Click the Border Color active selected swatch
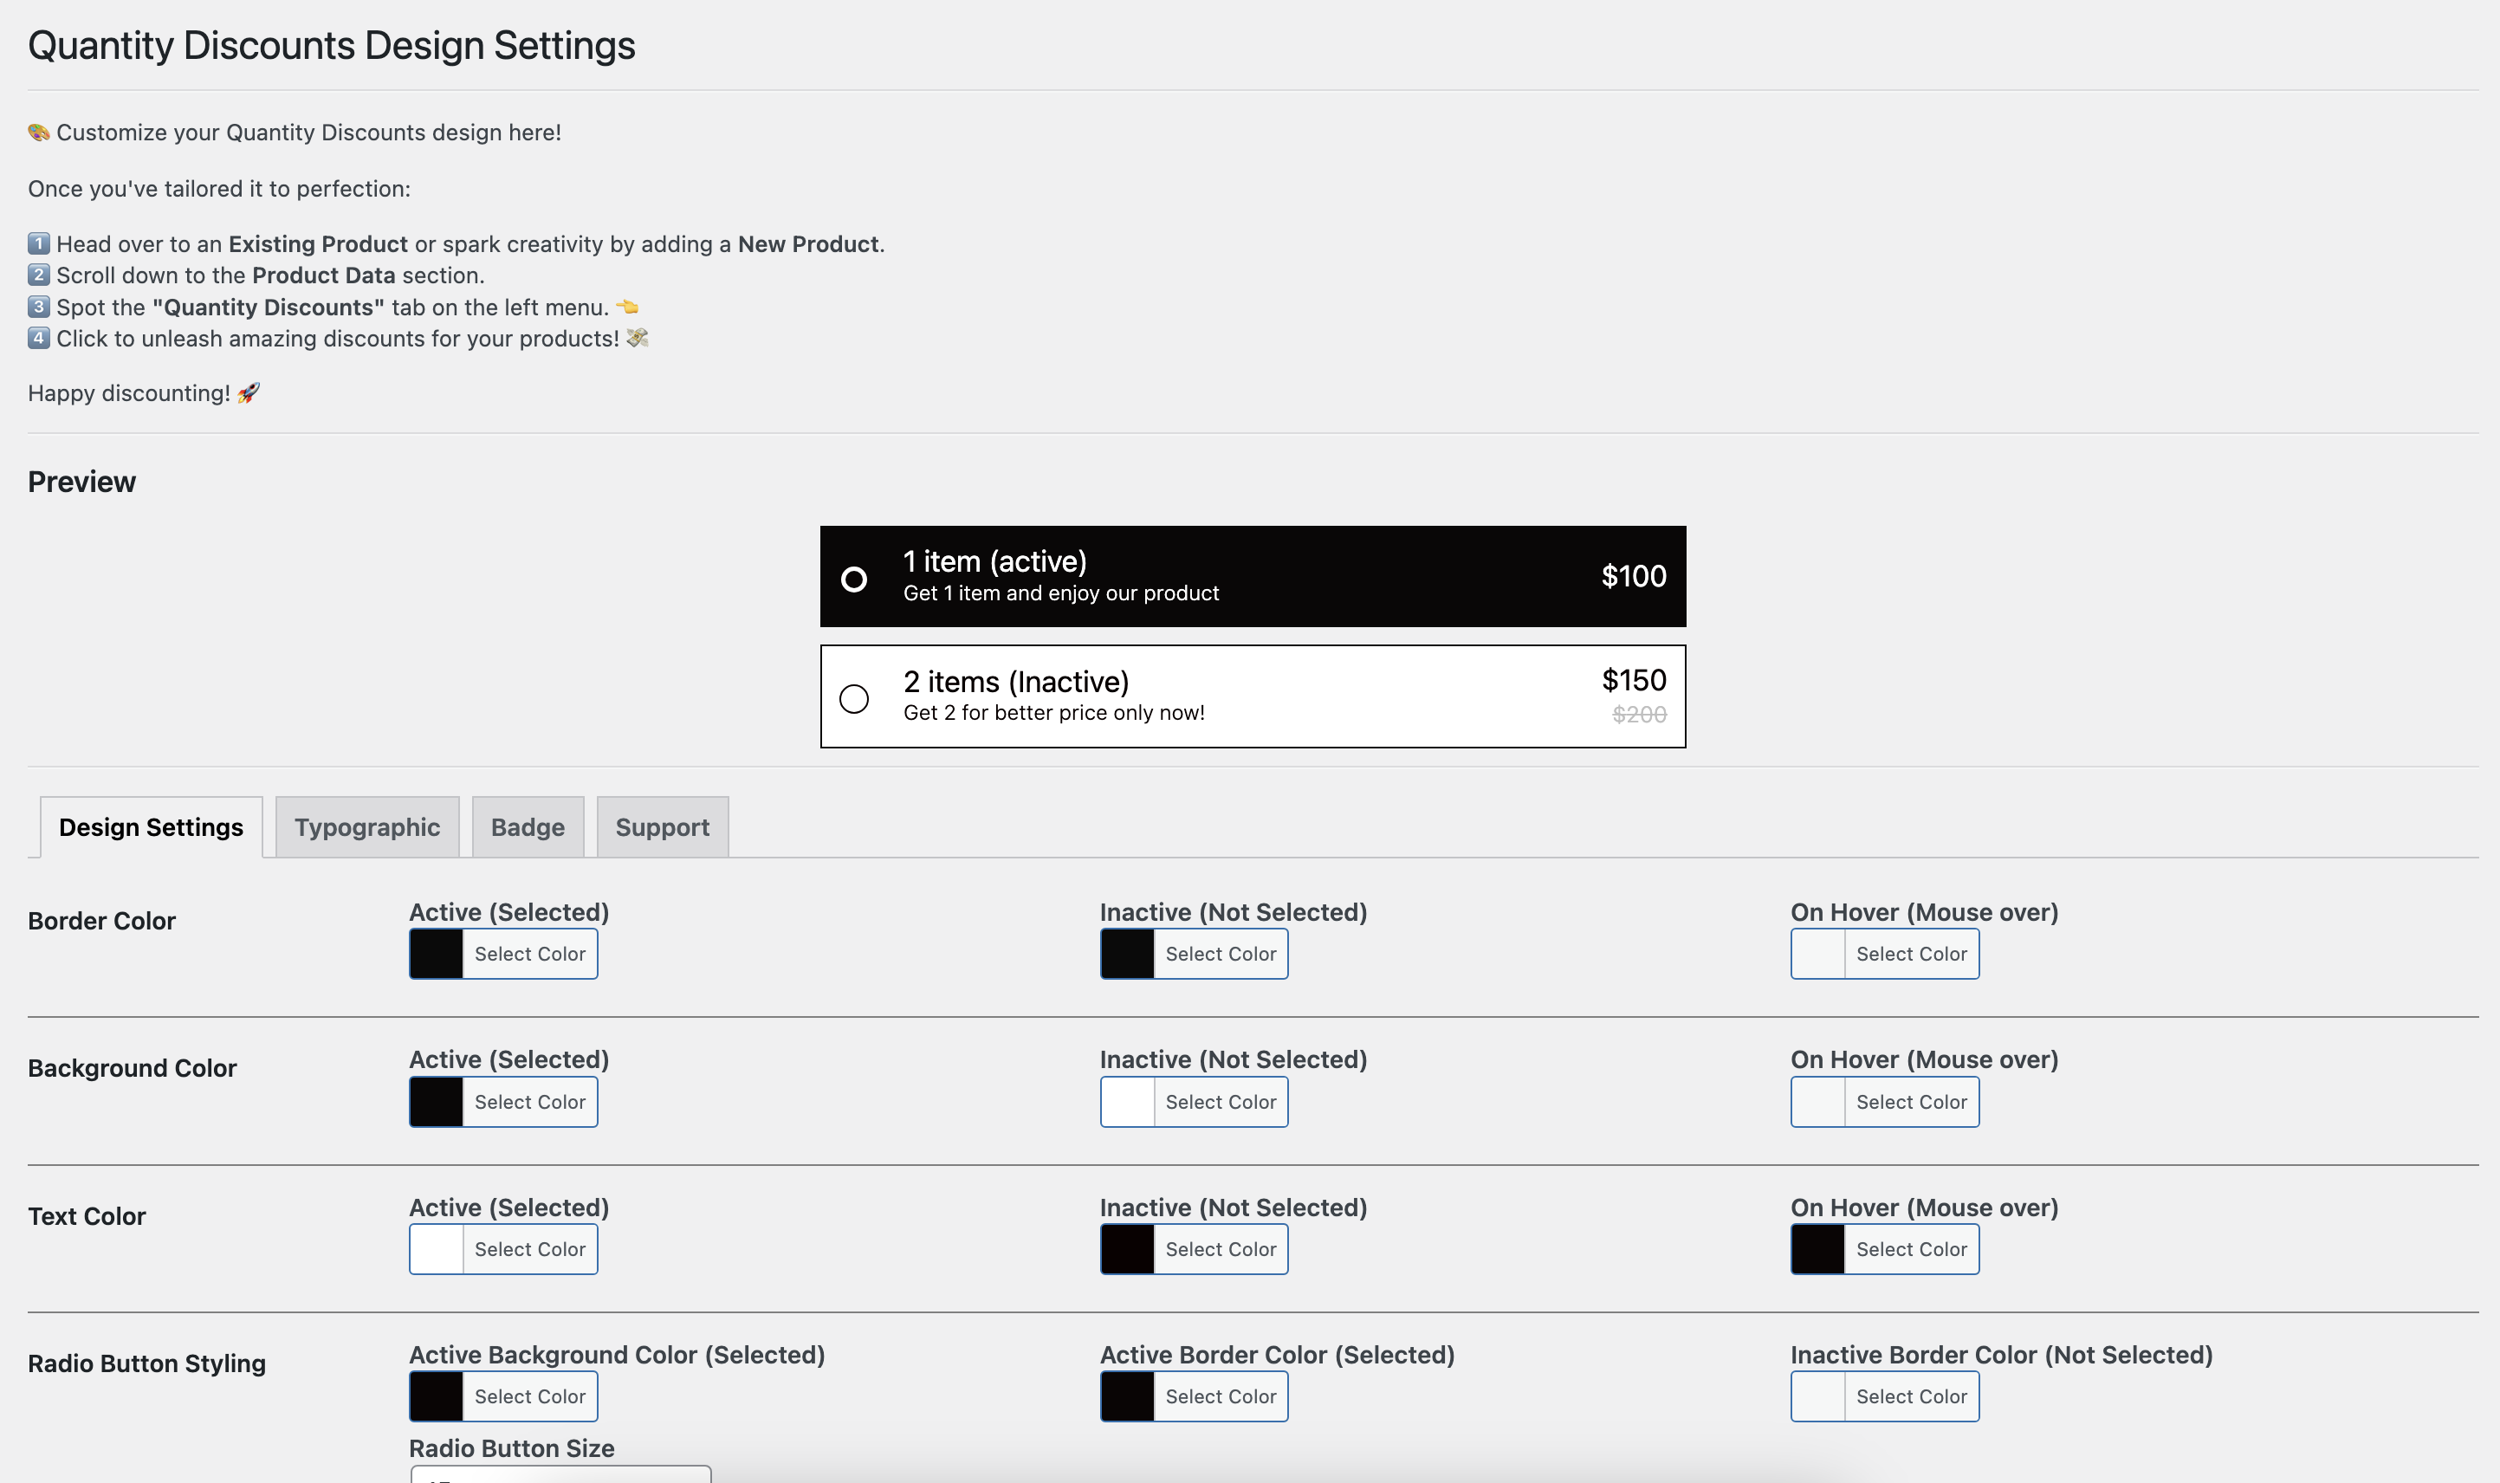 (x=434, y=954)
